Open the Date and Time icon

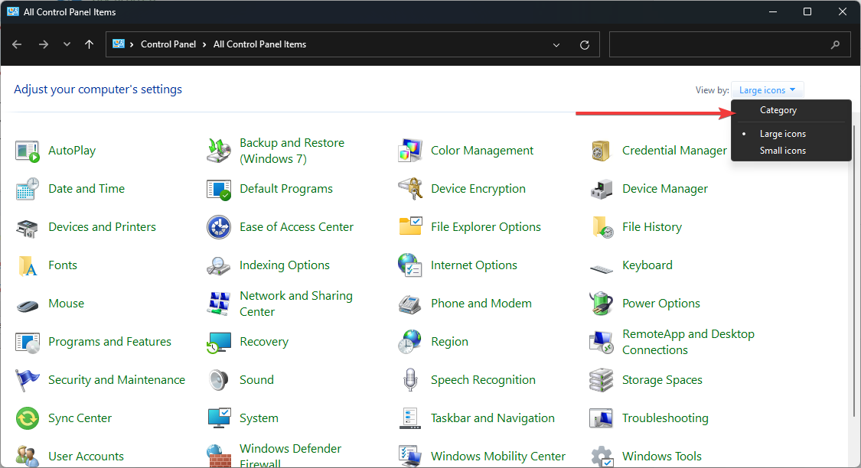[27, 189]
